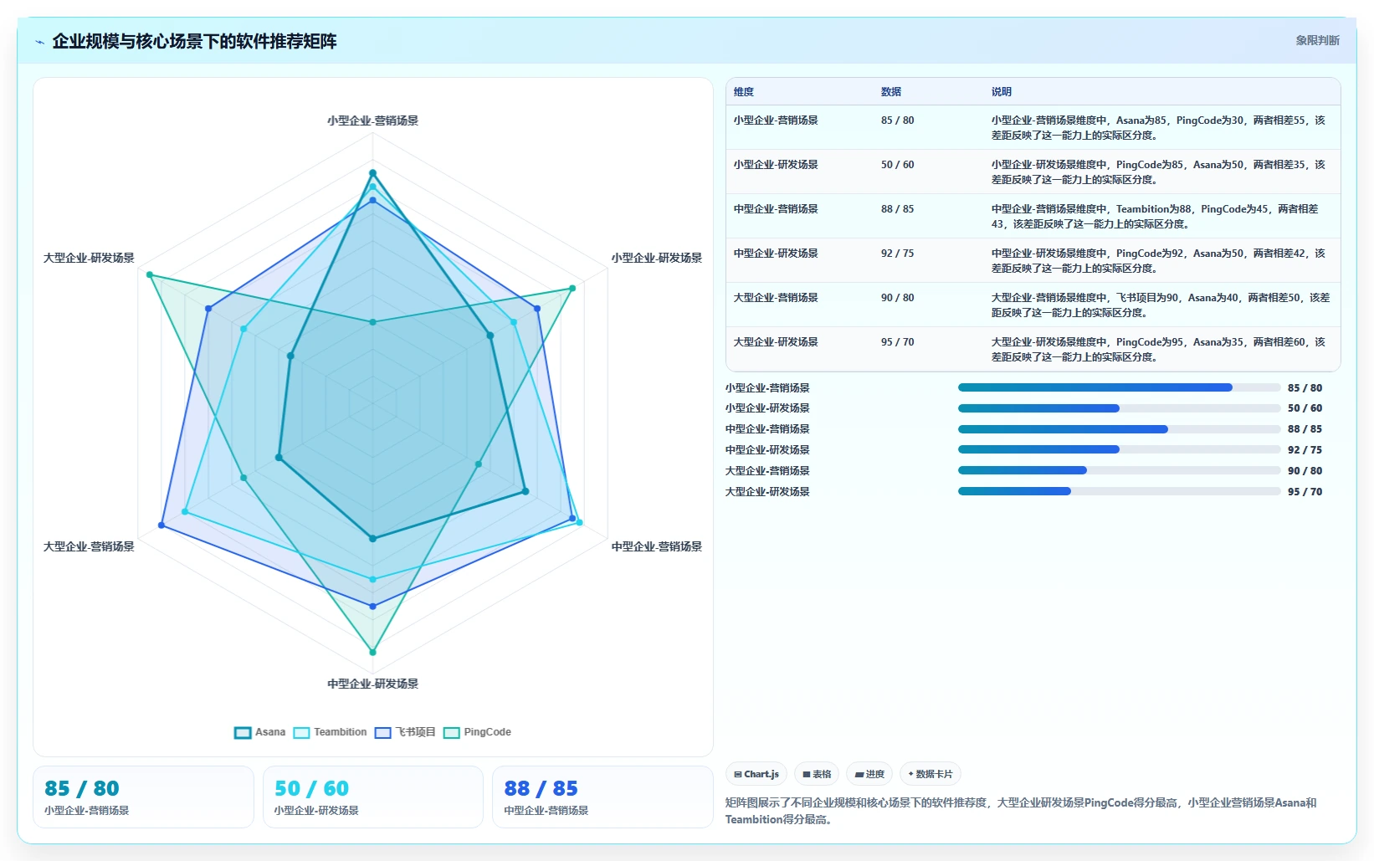The image size is (1374, 861).
Task: Click the radar axis label 大型企业-研发场景
Action: [89, 258]
